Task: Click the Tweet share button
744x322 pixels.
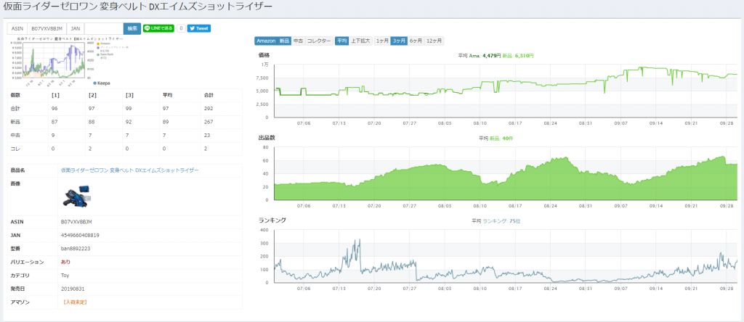Action: [x=199, y=29]
